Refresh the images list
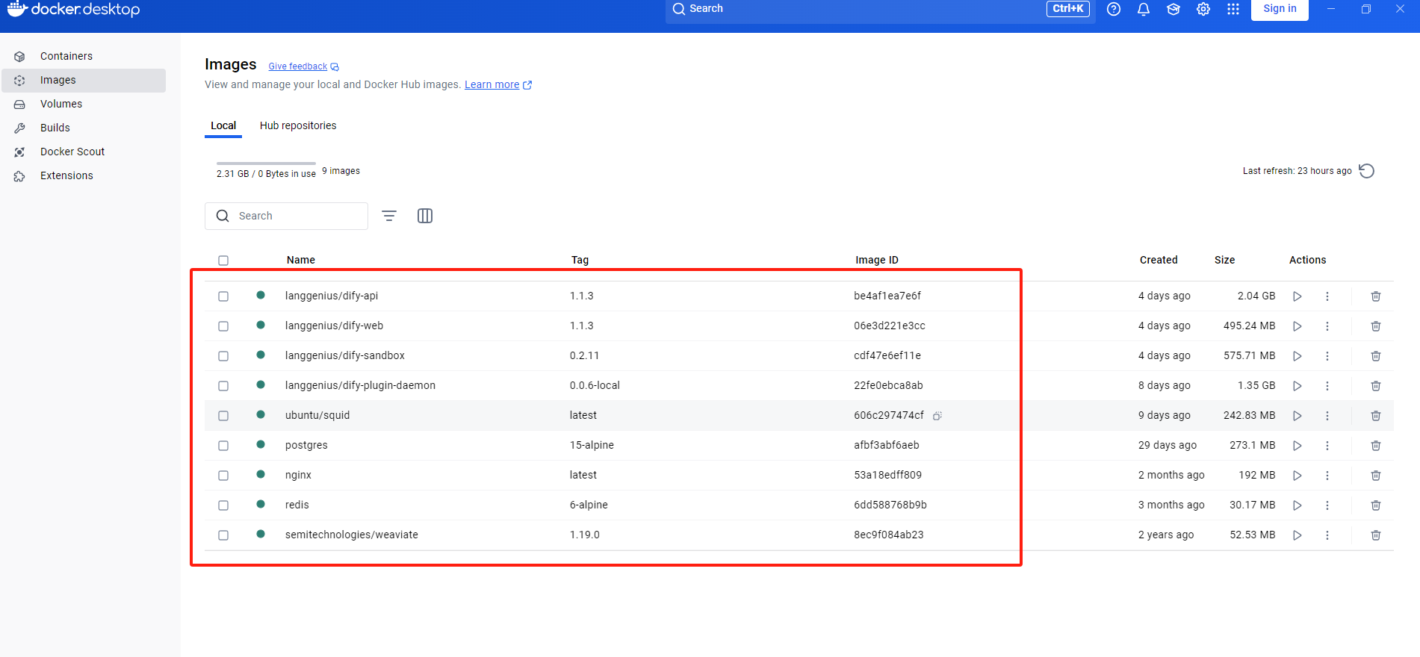This screenshot has height=657, width=1420. coord(1366,171)
